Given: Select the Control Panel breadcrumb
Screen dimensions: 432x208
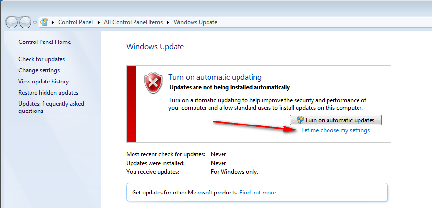Looking at the screenshot, I should coord(75,22).
